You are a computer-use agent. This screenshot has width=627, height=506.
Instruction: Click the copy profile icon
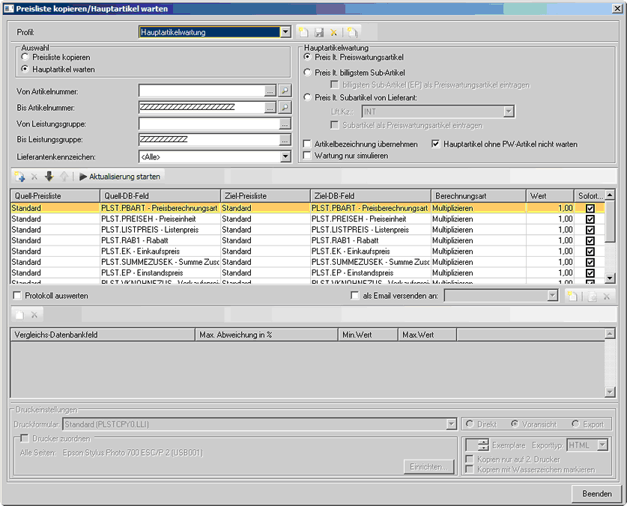tap(352, 32)
